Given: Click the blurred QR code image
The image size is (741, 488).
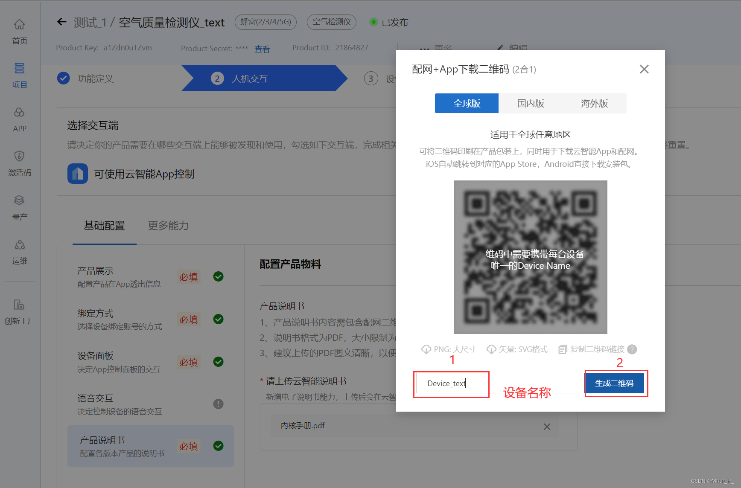Looking at the screenshot, I should (x=530, y=257).
